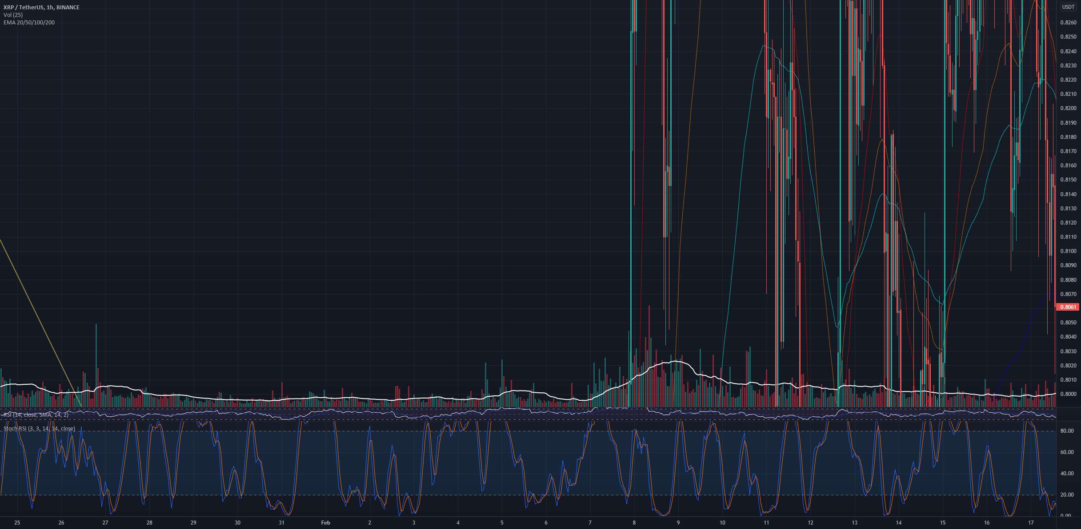Click the 0.8240 price axis label
Screen dimensions: 1081x529
(x=1068, y=51)
